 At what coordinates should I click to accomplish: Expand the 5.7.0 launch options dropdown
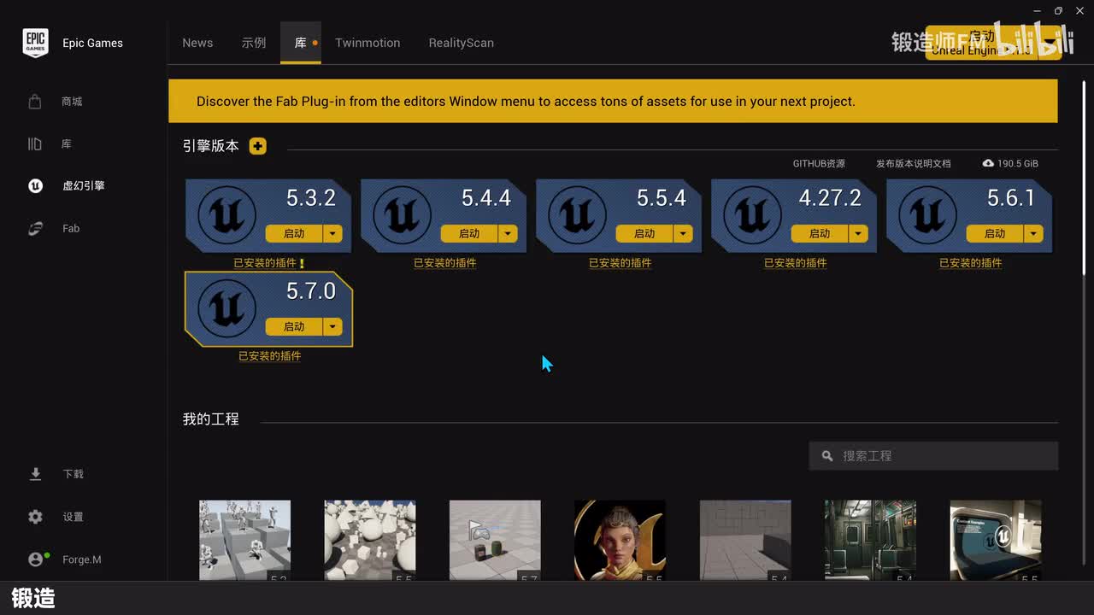[333, 326]
